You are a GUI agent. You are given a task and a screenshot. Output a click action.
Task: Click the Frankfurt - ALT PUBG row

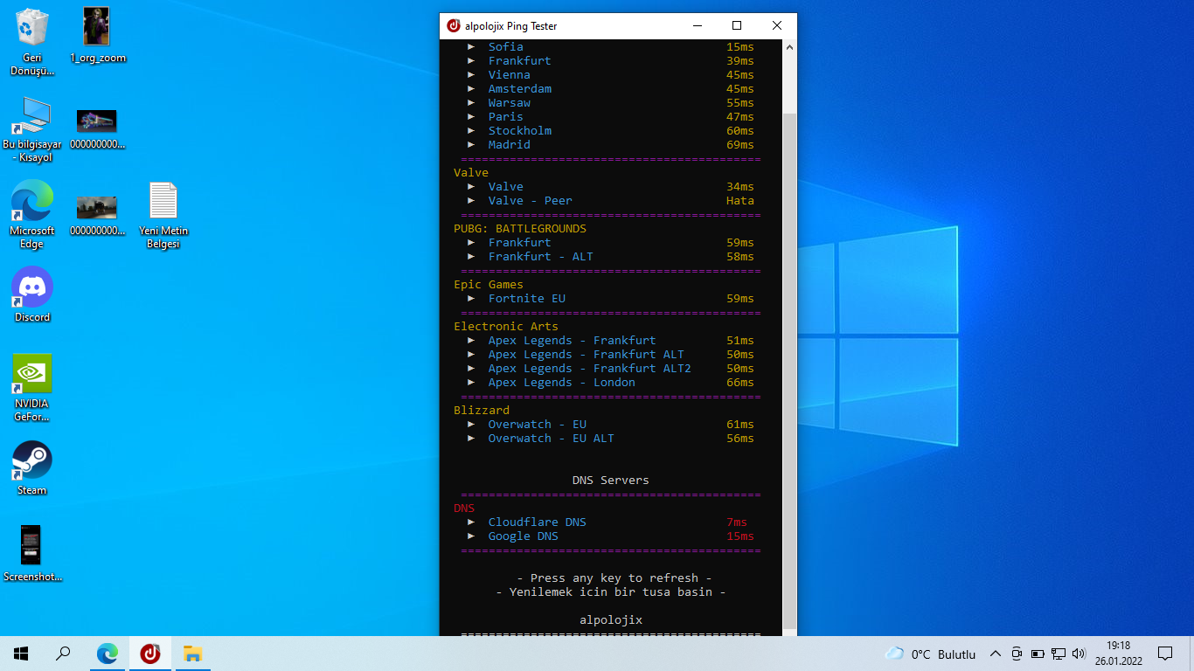point(610,257)
